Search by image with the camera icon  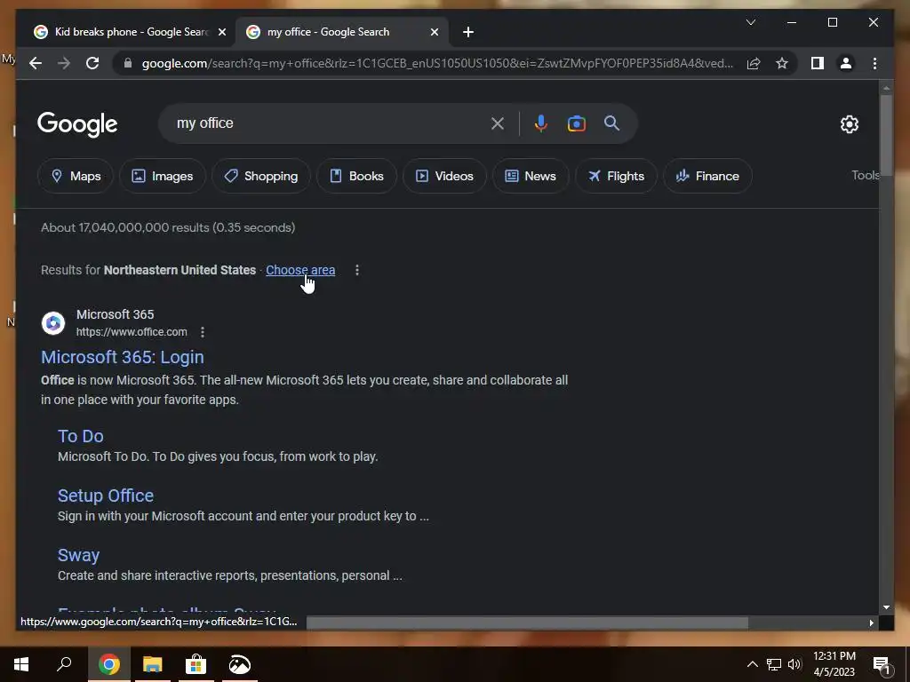coord(576,123)
